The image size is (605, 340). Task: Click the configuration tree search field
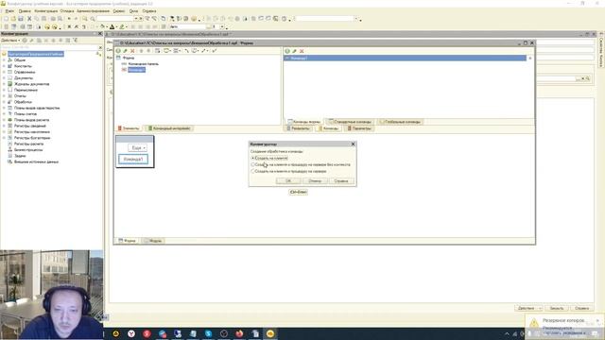point(49,47)
